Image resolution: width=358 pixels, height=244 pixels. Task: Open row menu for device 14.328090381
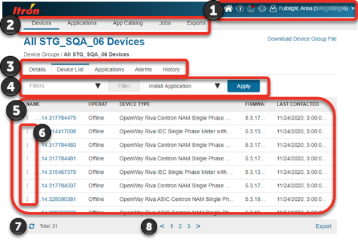point(28,199)
